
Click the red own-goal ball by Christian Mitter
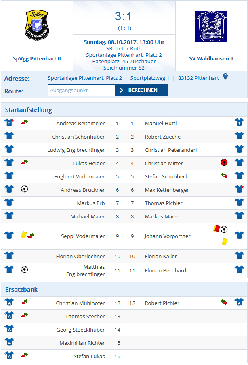(224, 162)
